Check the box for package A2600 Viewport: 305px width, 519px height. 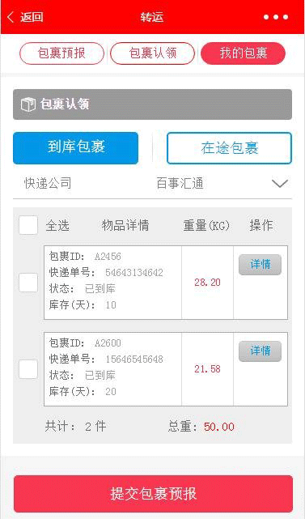28,369
